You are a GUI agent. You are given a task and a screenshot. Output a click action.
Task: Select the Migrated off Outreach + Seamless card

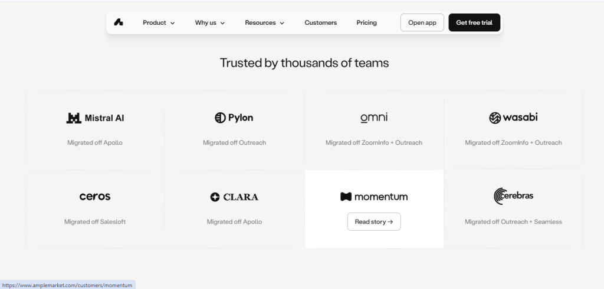(x=514, y=209)
